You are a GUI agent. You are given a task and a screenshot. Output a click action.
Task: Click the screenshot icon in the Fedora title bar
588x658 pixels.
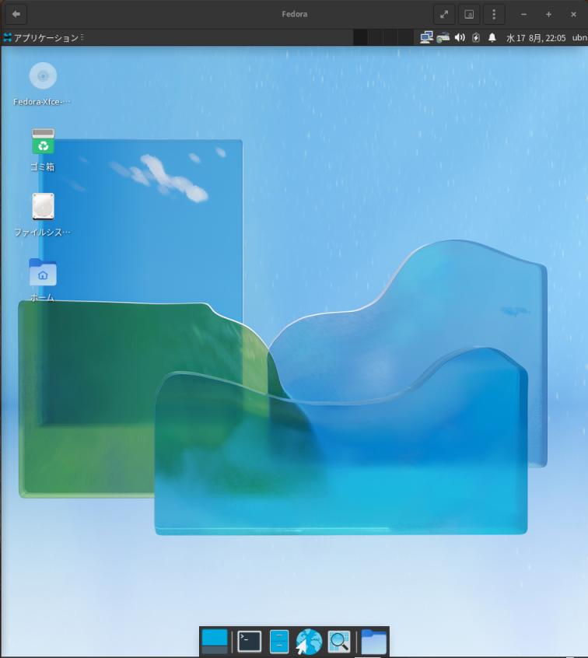click(469, 15)
